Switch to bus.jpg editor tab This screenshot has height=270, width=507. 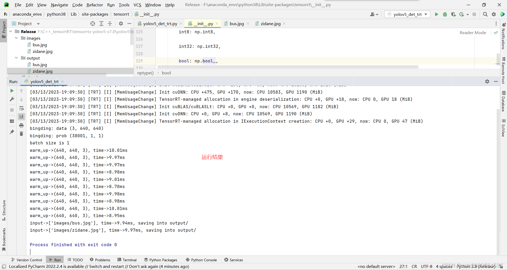coord(237,24)
